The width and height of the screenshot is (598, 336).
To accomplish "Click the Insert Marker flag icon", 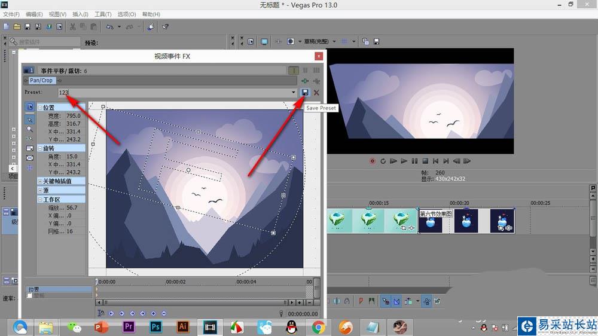I will pyautogui.click(x=361, y=301).
